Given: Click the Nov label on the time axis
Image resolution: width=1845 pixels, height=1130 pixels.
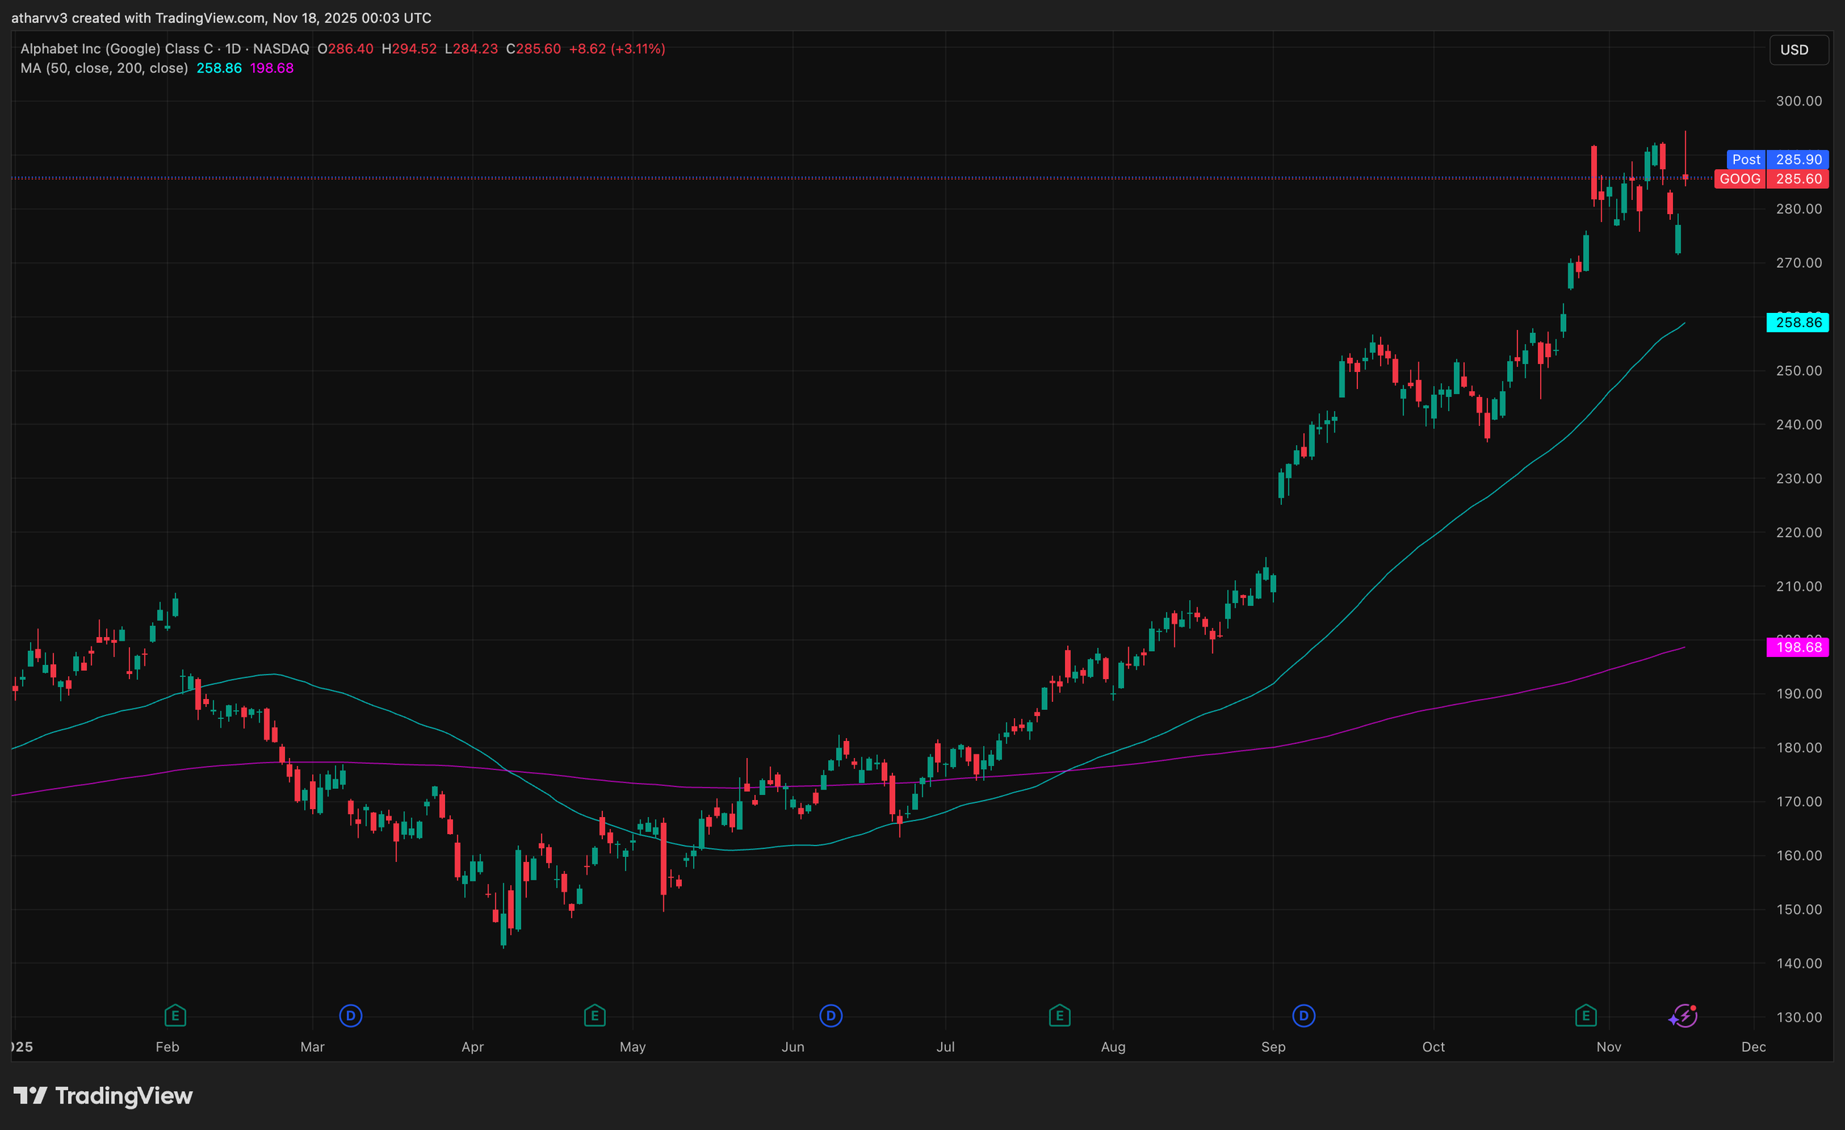Looking at the screenshot, I should pos(1609,1047).
